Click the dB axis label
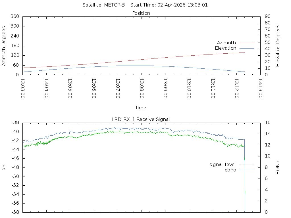Screen dimensions: 291x218 tap(3, 167)
